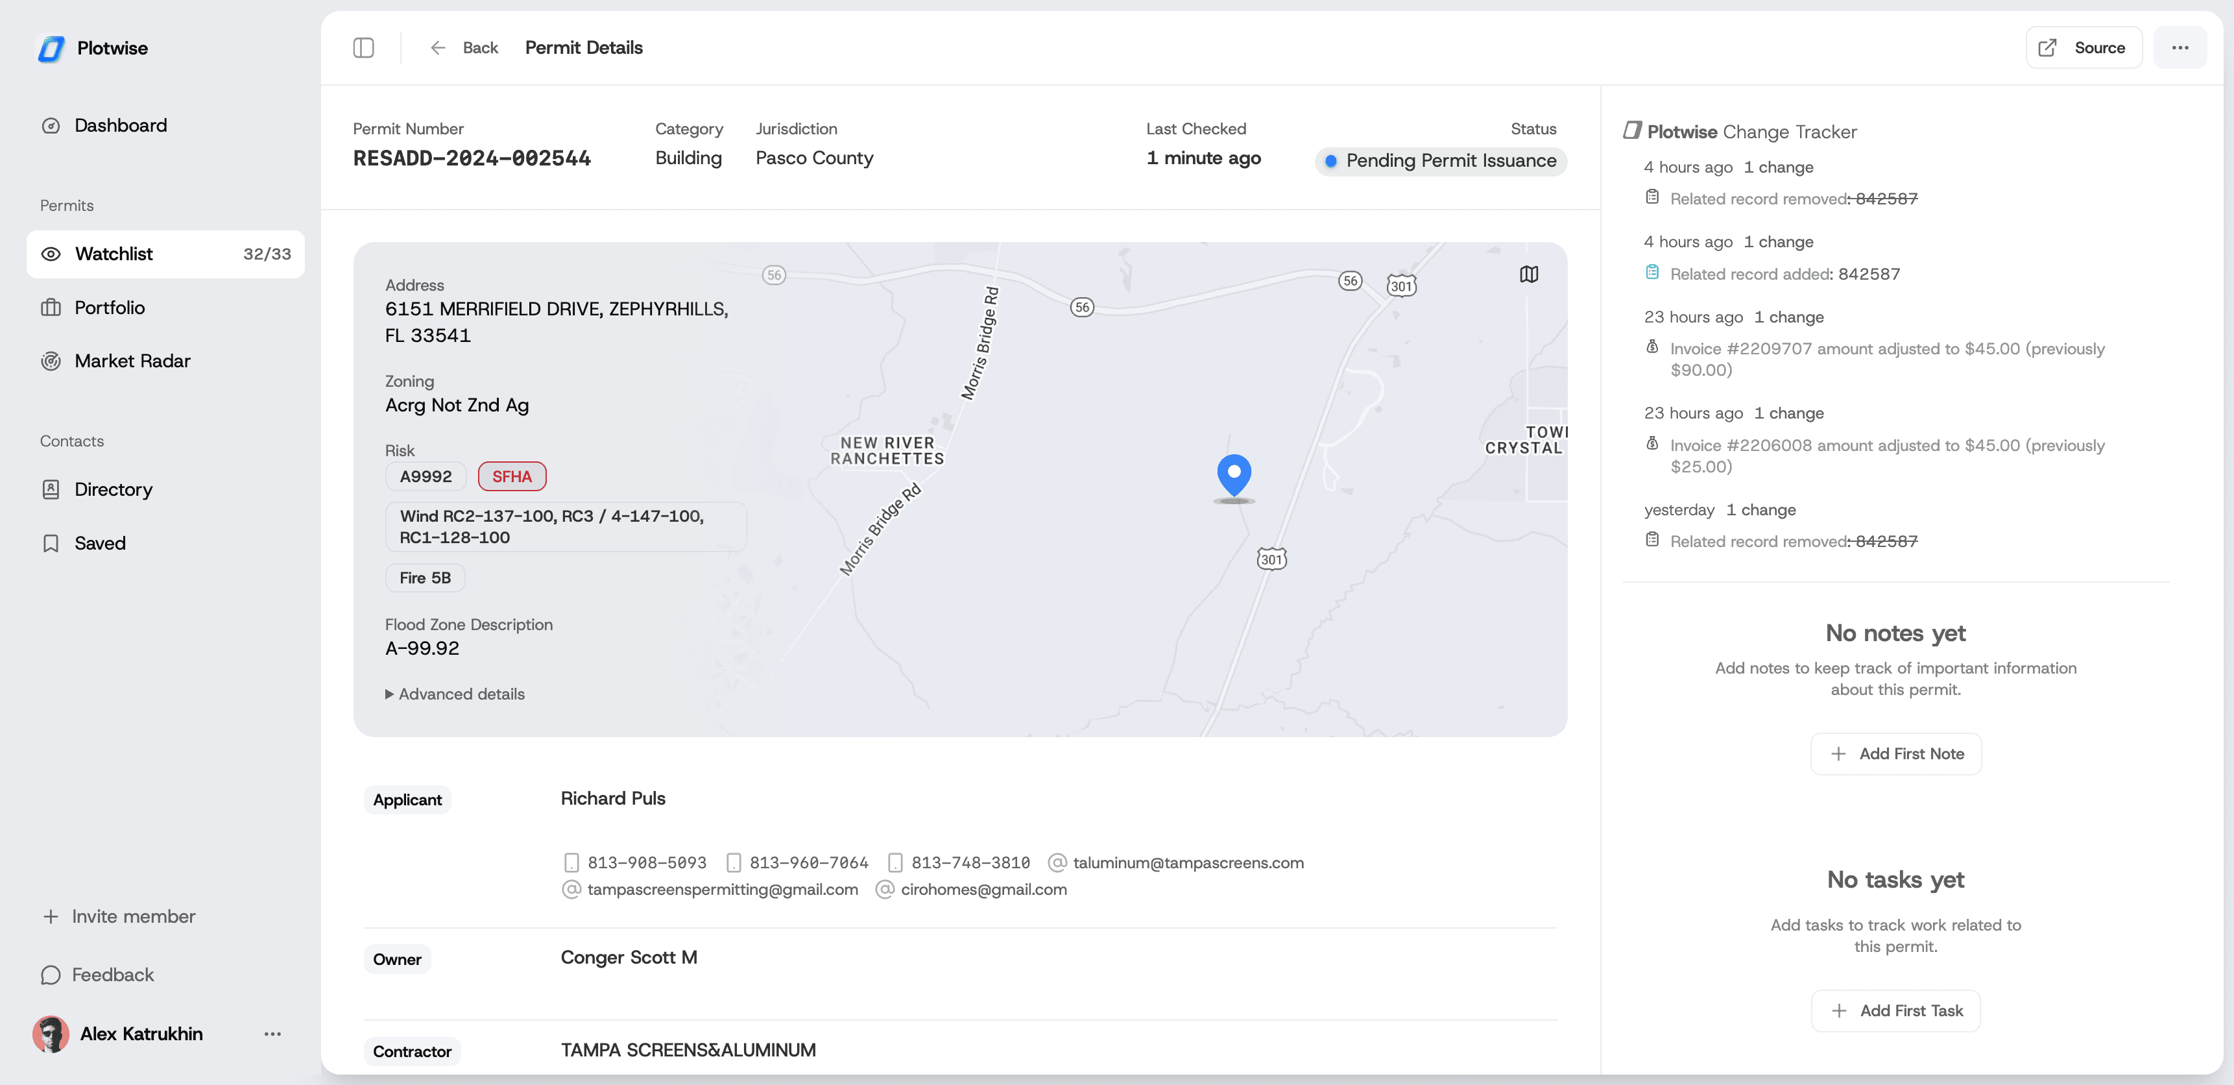
Task: Expand the Advanced details section
Action: tap(455, 694)
